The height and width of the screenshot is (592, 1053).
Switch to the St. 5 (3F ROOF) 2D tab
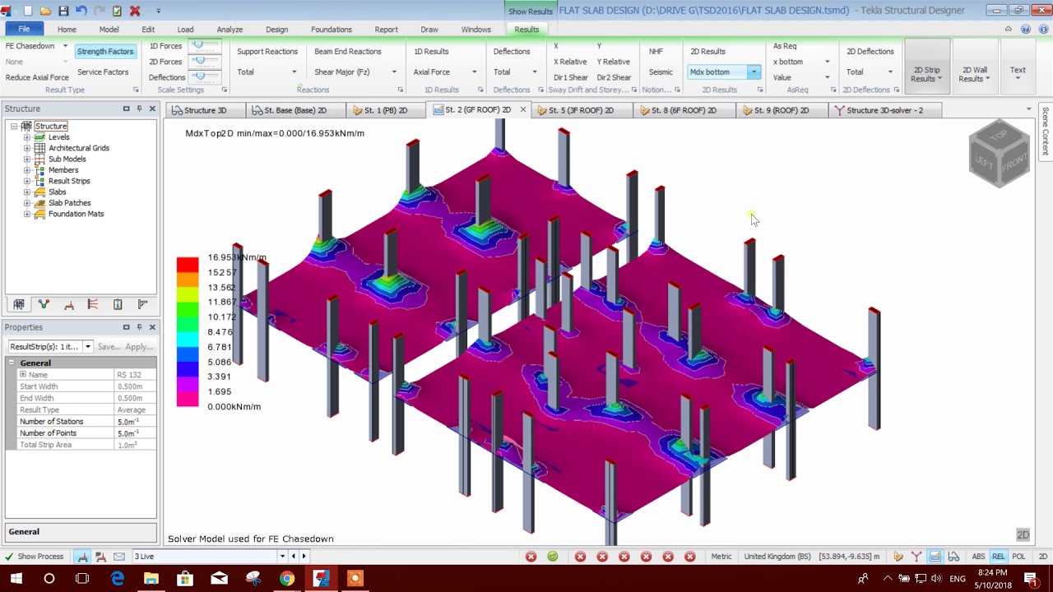pyautogui.click(x=578, y=109)
